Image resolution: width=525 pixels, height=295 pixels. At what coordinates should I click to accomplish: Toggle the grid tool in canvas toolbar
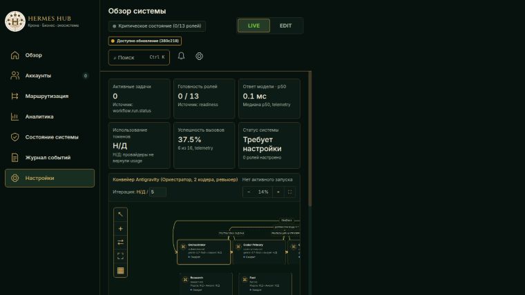pos(120,270)
